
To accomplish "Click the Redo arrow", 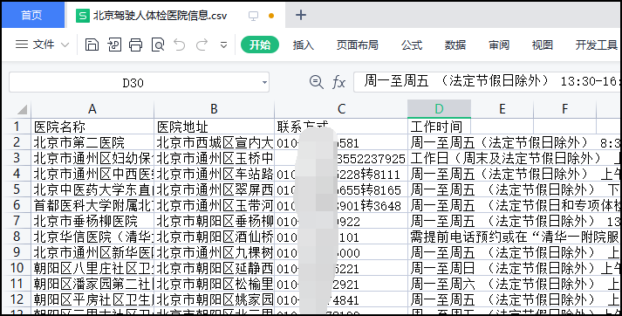I will 202,45.
